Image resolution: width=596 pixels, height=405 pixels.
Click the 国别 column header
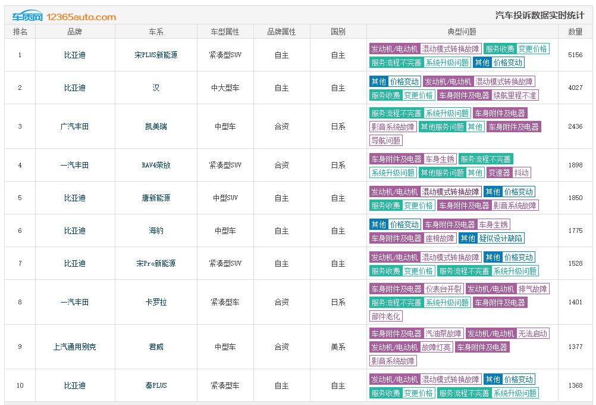[338, 32]
